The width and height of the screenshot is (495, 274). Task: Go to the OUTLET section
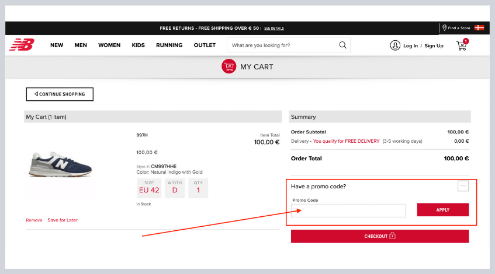click(205, 45)
